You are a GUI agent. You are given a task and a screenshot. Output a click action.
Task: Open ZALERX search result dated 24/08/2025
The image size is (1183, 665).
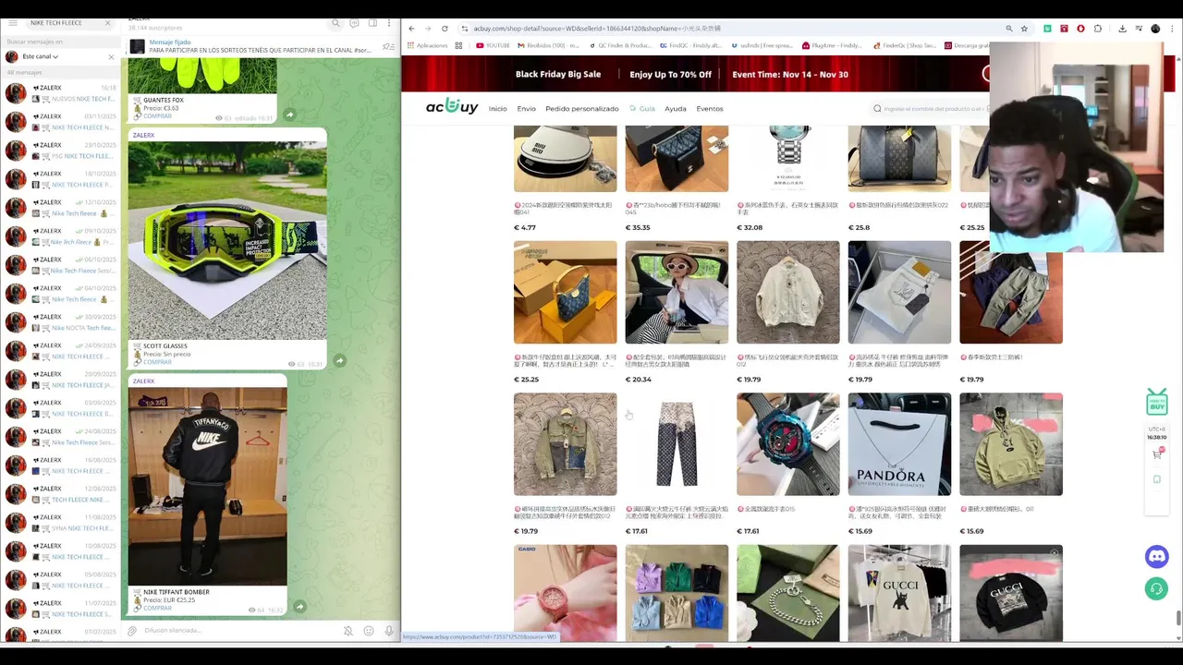coord(61,436)
